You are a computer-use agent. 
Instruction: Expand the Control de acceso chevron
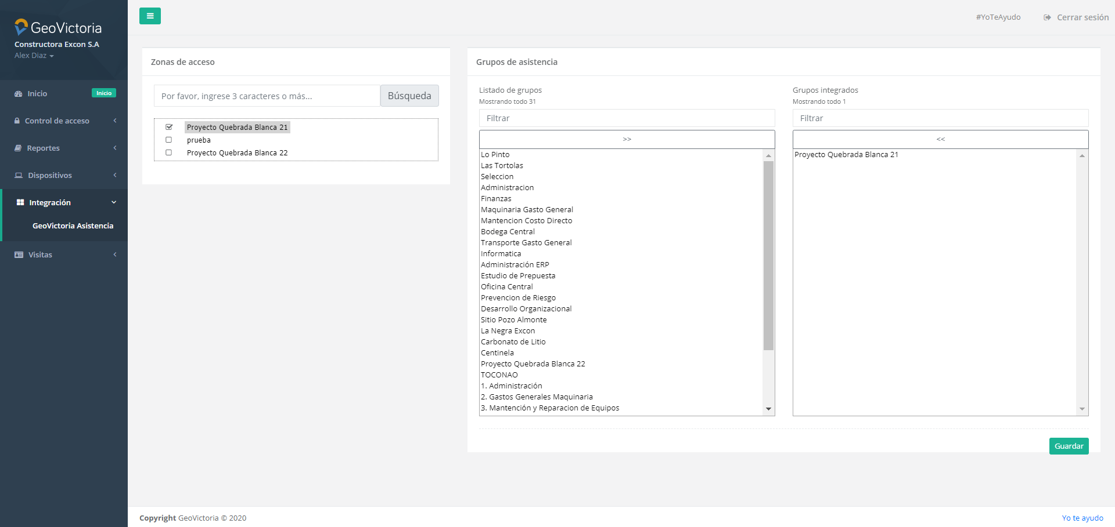[x=115, y=121]
